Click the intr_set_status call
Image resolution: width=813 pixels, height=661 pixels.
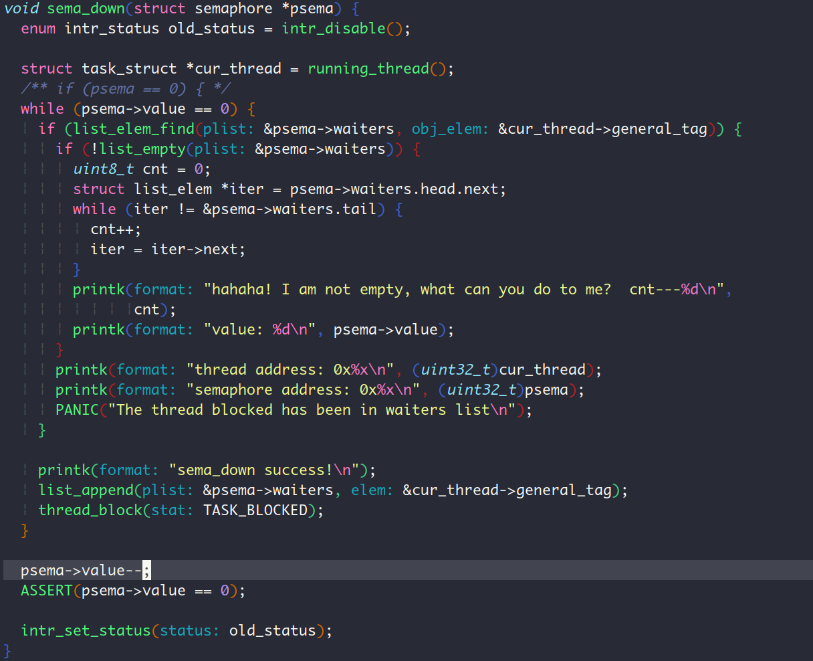coord(86,631)
